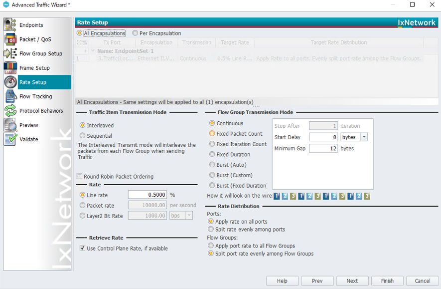This screenshot has width=441, height=289.
Task: Click the Validate checkmark icon
Action: 10,139
